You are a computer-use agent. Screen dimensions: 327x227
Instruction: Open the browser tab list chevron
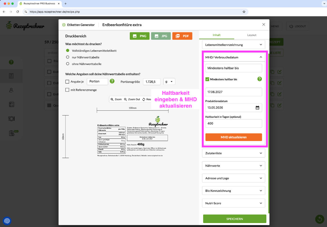(324, 3)
